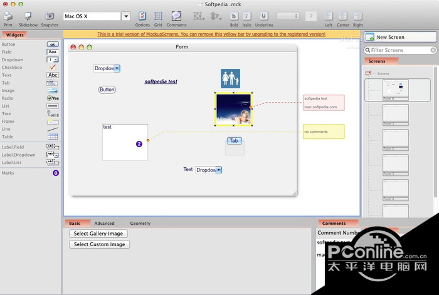Open the Options toolbar icon
This screenshot has width=439, height=295.
pos(142,16)
